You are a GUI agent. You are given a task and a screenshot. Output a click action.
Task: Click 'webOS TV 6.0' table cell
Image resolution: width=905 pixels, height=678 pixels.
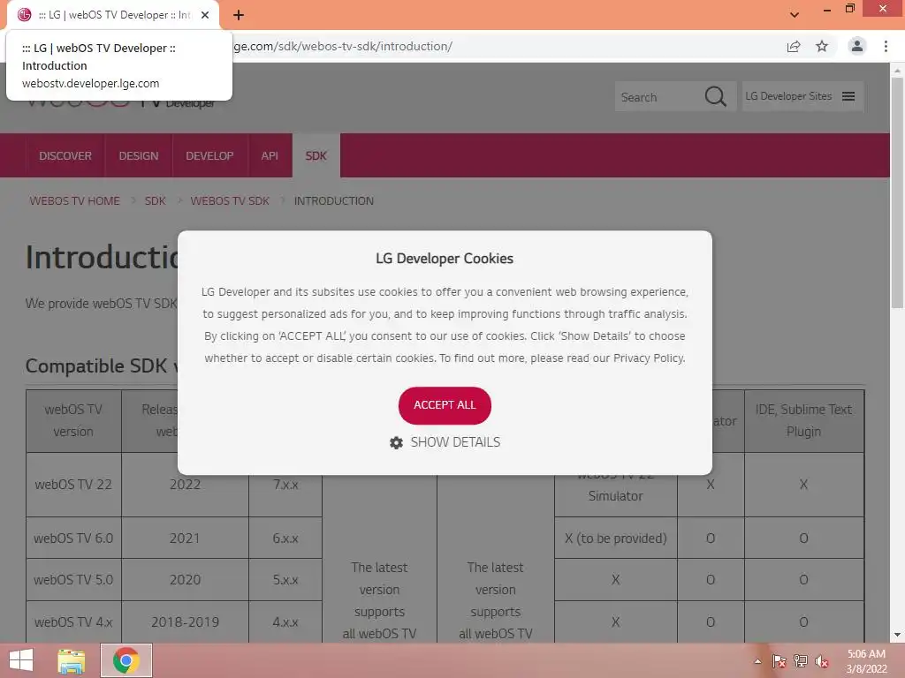(73, 538)
